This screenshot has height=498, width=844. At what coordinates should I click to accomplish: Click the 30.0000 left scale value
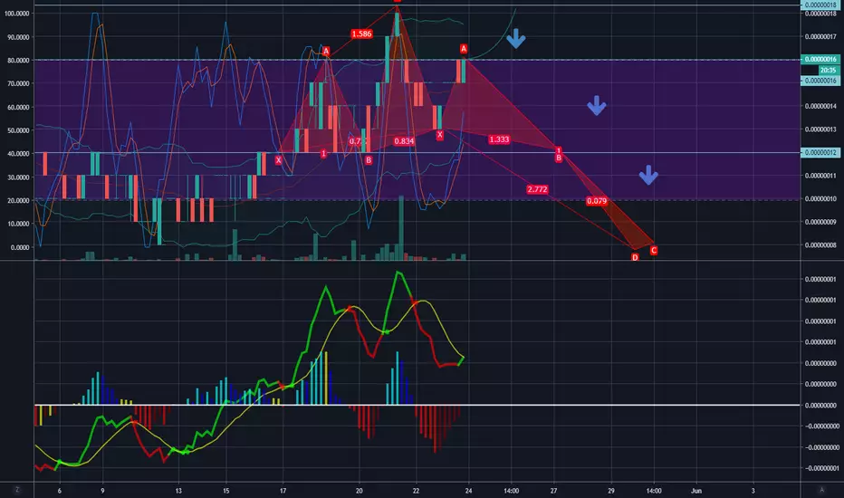pos(18,177)
